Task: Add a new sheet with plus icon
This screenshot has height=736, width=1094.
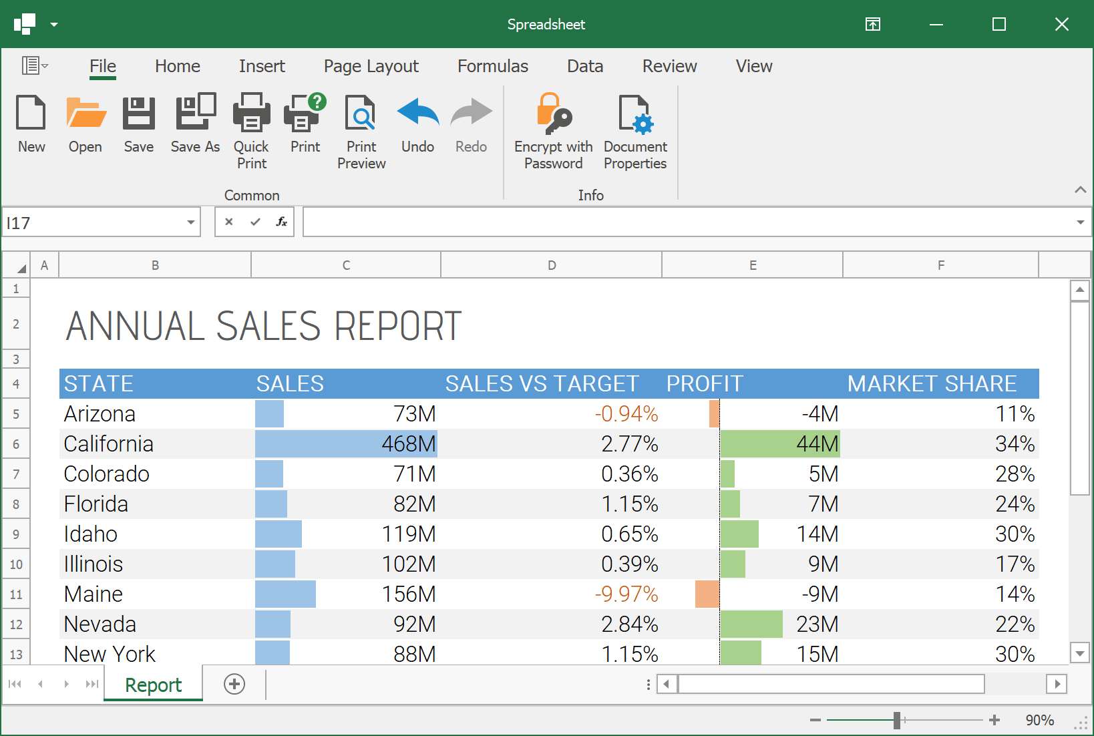Action: (234, 684)
